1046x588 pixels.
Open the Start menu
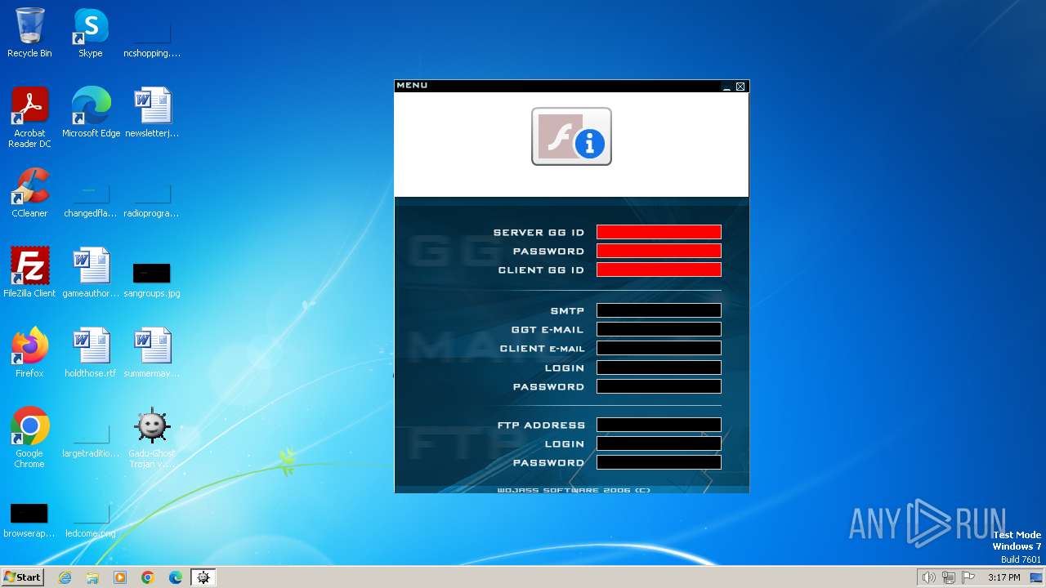[22, 577]
